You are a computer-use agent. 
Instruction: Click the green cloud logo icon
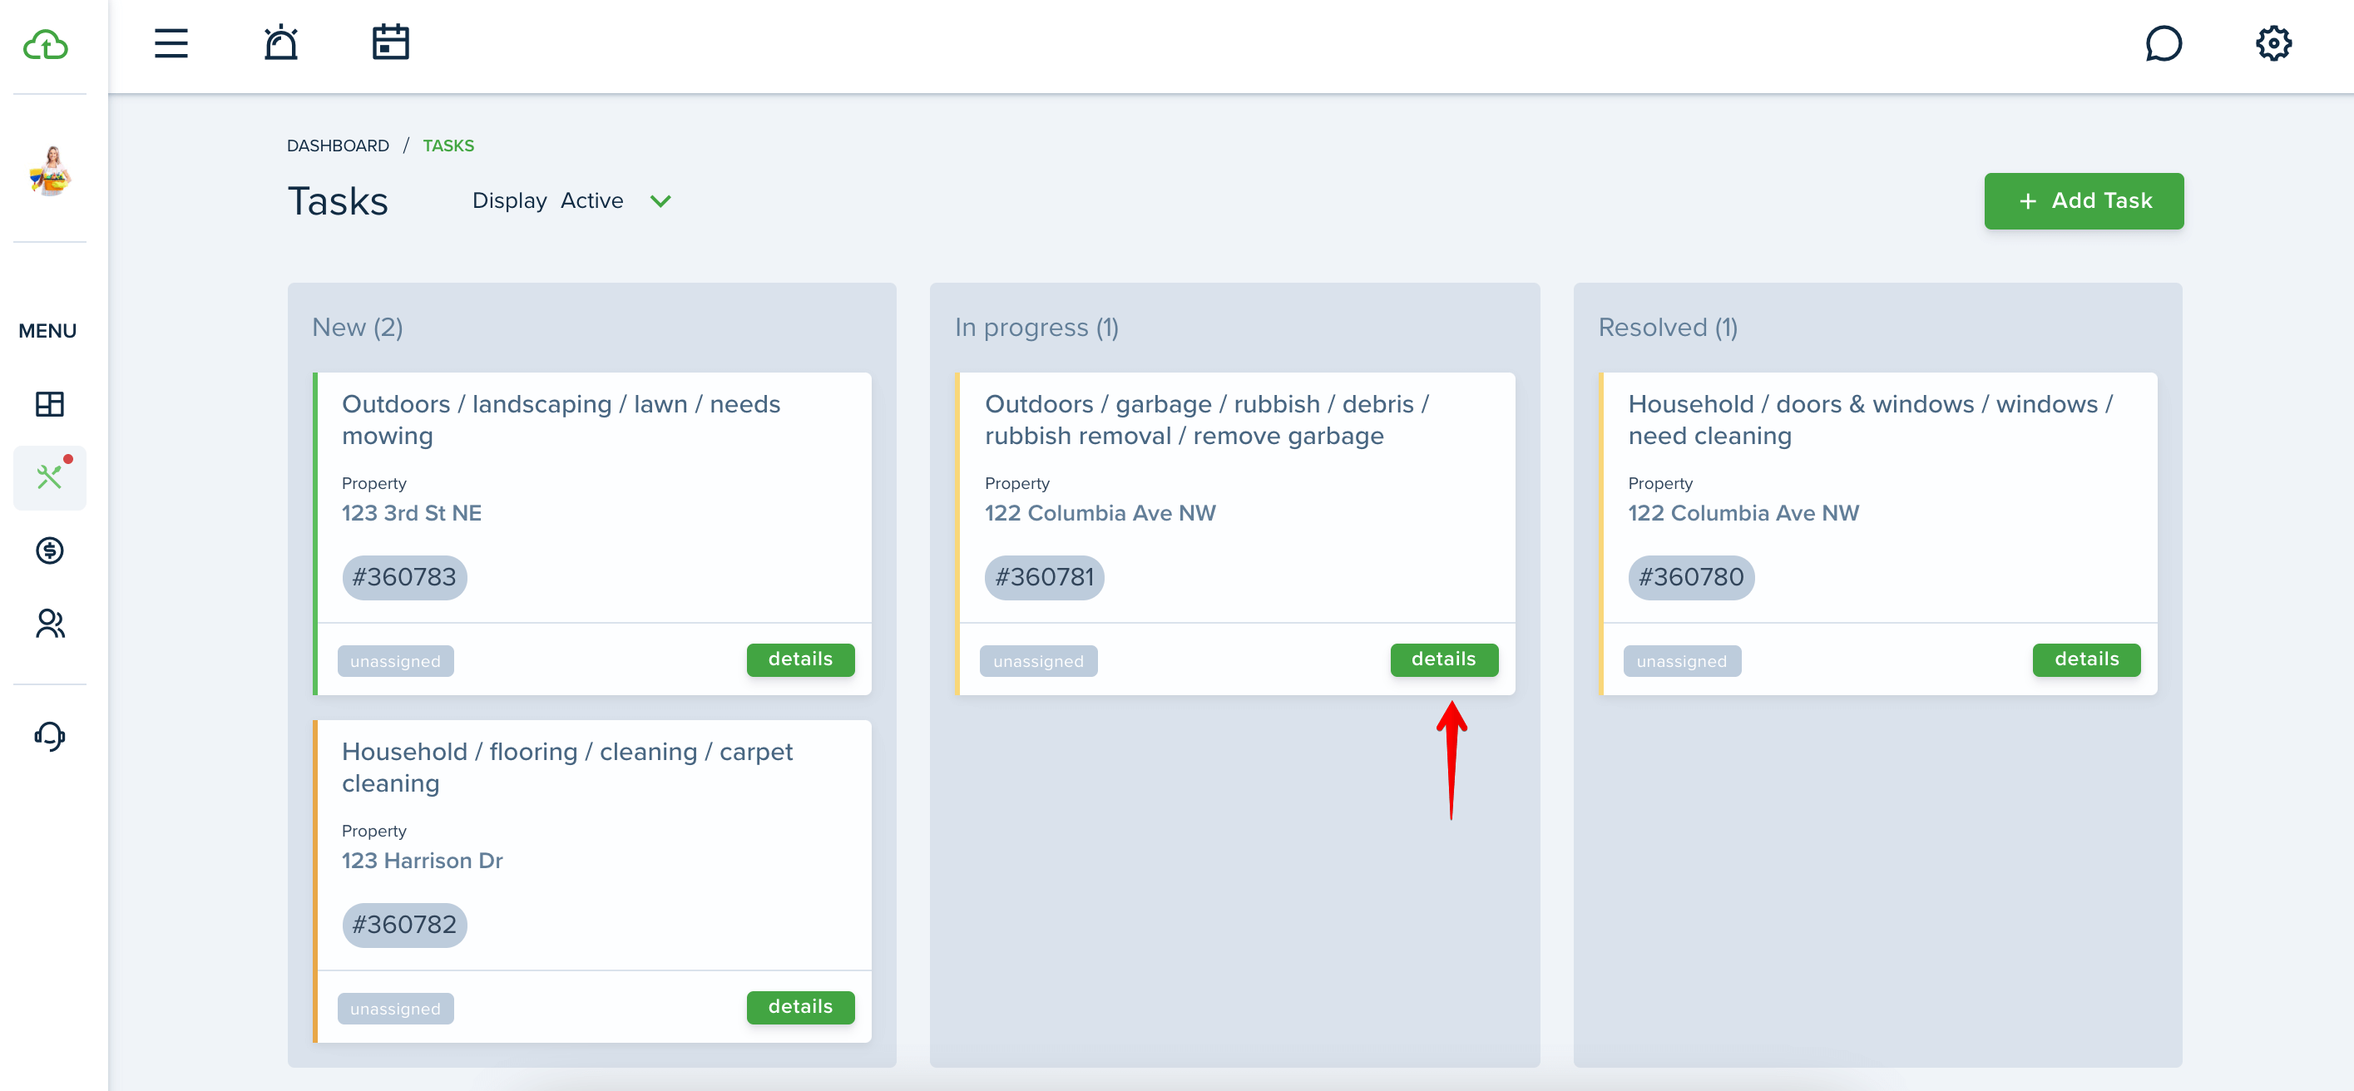[x=46, y=44]
